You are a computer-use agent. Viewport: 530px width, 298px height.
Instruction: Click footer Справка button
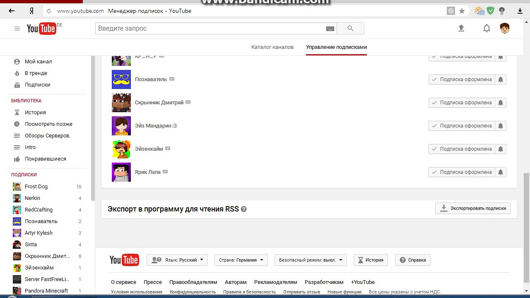point(413,260)
